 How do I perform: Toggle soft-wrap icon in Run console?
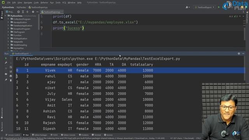point(11,67)
